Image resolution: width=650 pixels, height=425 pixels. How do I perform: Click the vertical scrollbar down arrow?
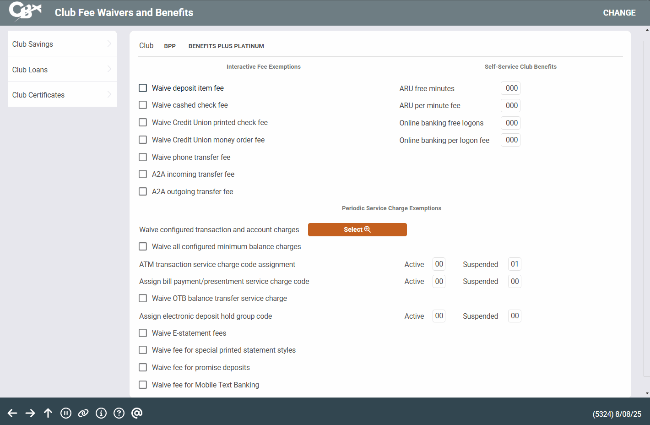(647, 393)
